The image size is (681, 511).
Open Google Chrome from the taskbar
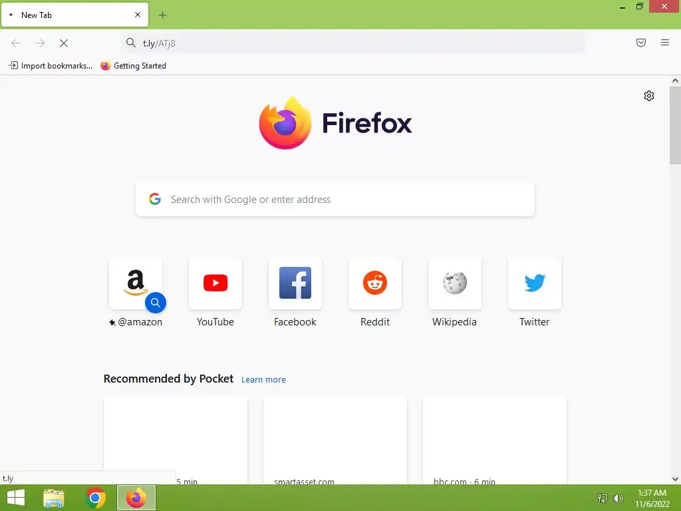pos(95,498)
